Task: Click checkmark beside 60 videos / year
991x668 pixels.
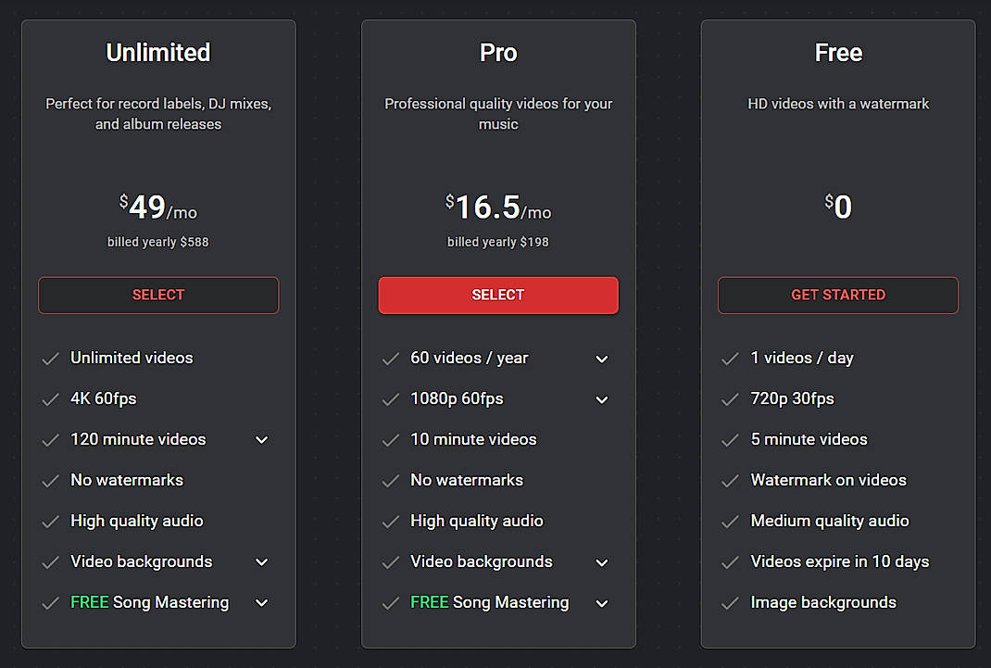Action: point(391,359)
